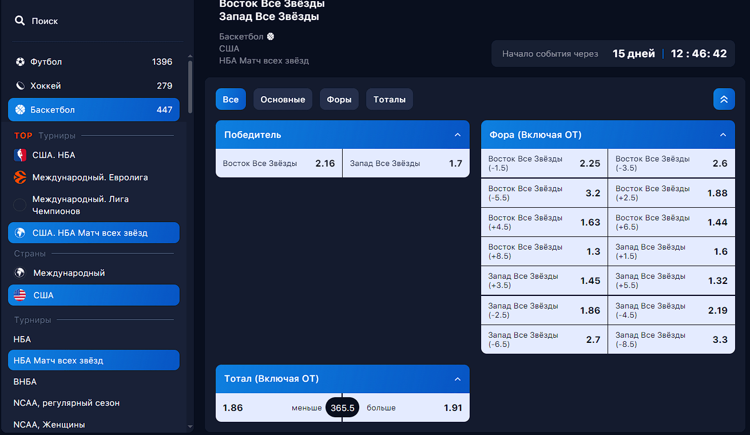Open Международный. Лига Чемпионов tournament

click(x=94, y=205)
